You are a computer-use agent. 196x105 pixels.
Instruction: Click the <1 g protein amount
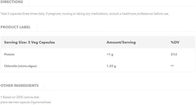click(110, 54)
